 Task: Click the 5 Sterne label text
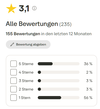click(x=26, y=64)
